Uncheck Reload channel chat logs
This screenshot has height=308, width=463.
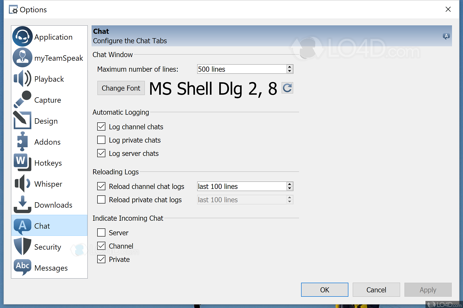pos(101,186)
